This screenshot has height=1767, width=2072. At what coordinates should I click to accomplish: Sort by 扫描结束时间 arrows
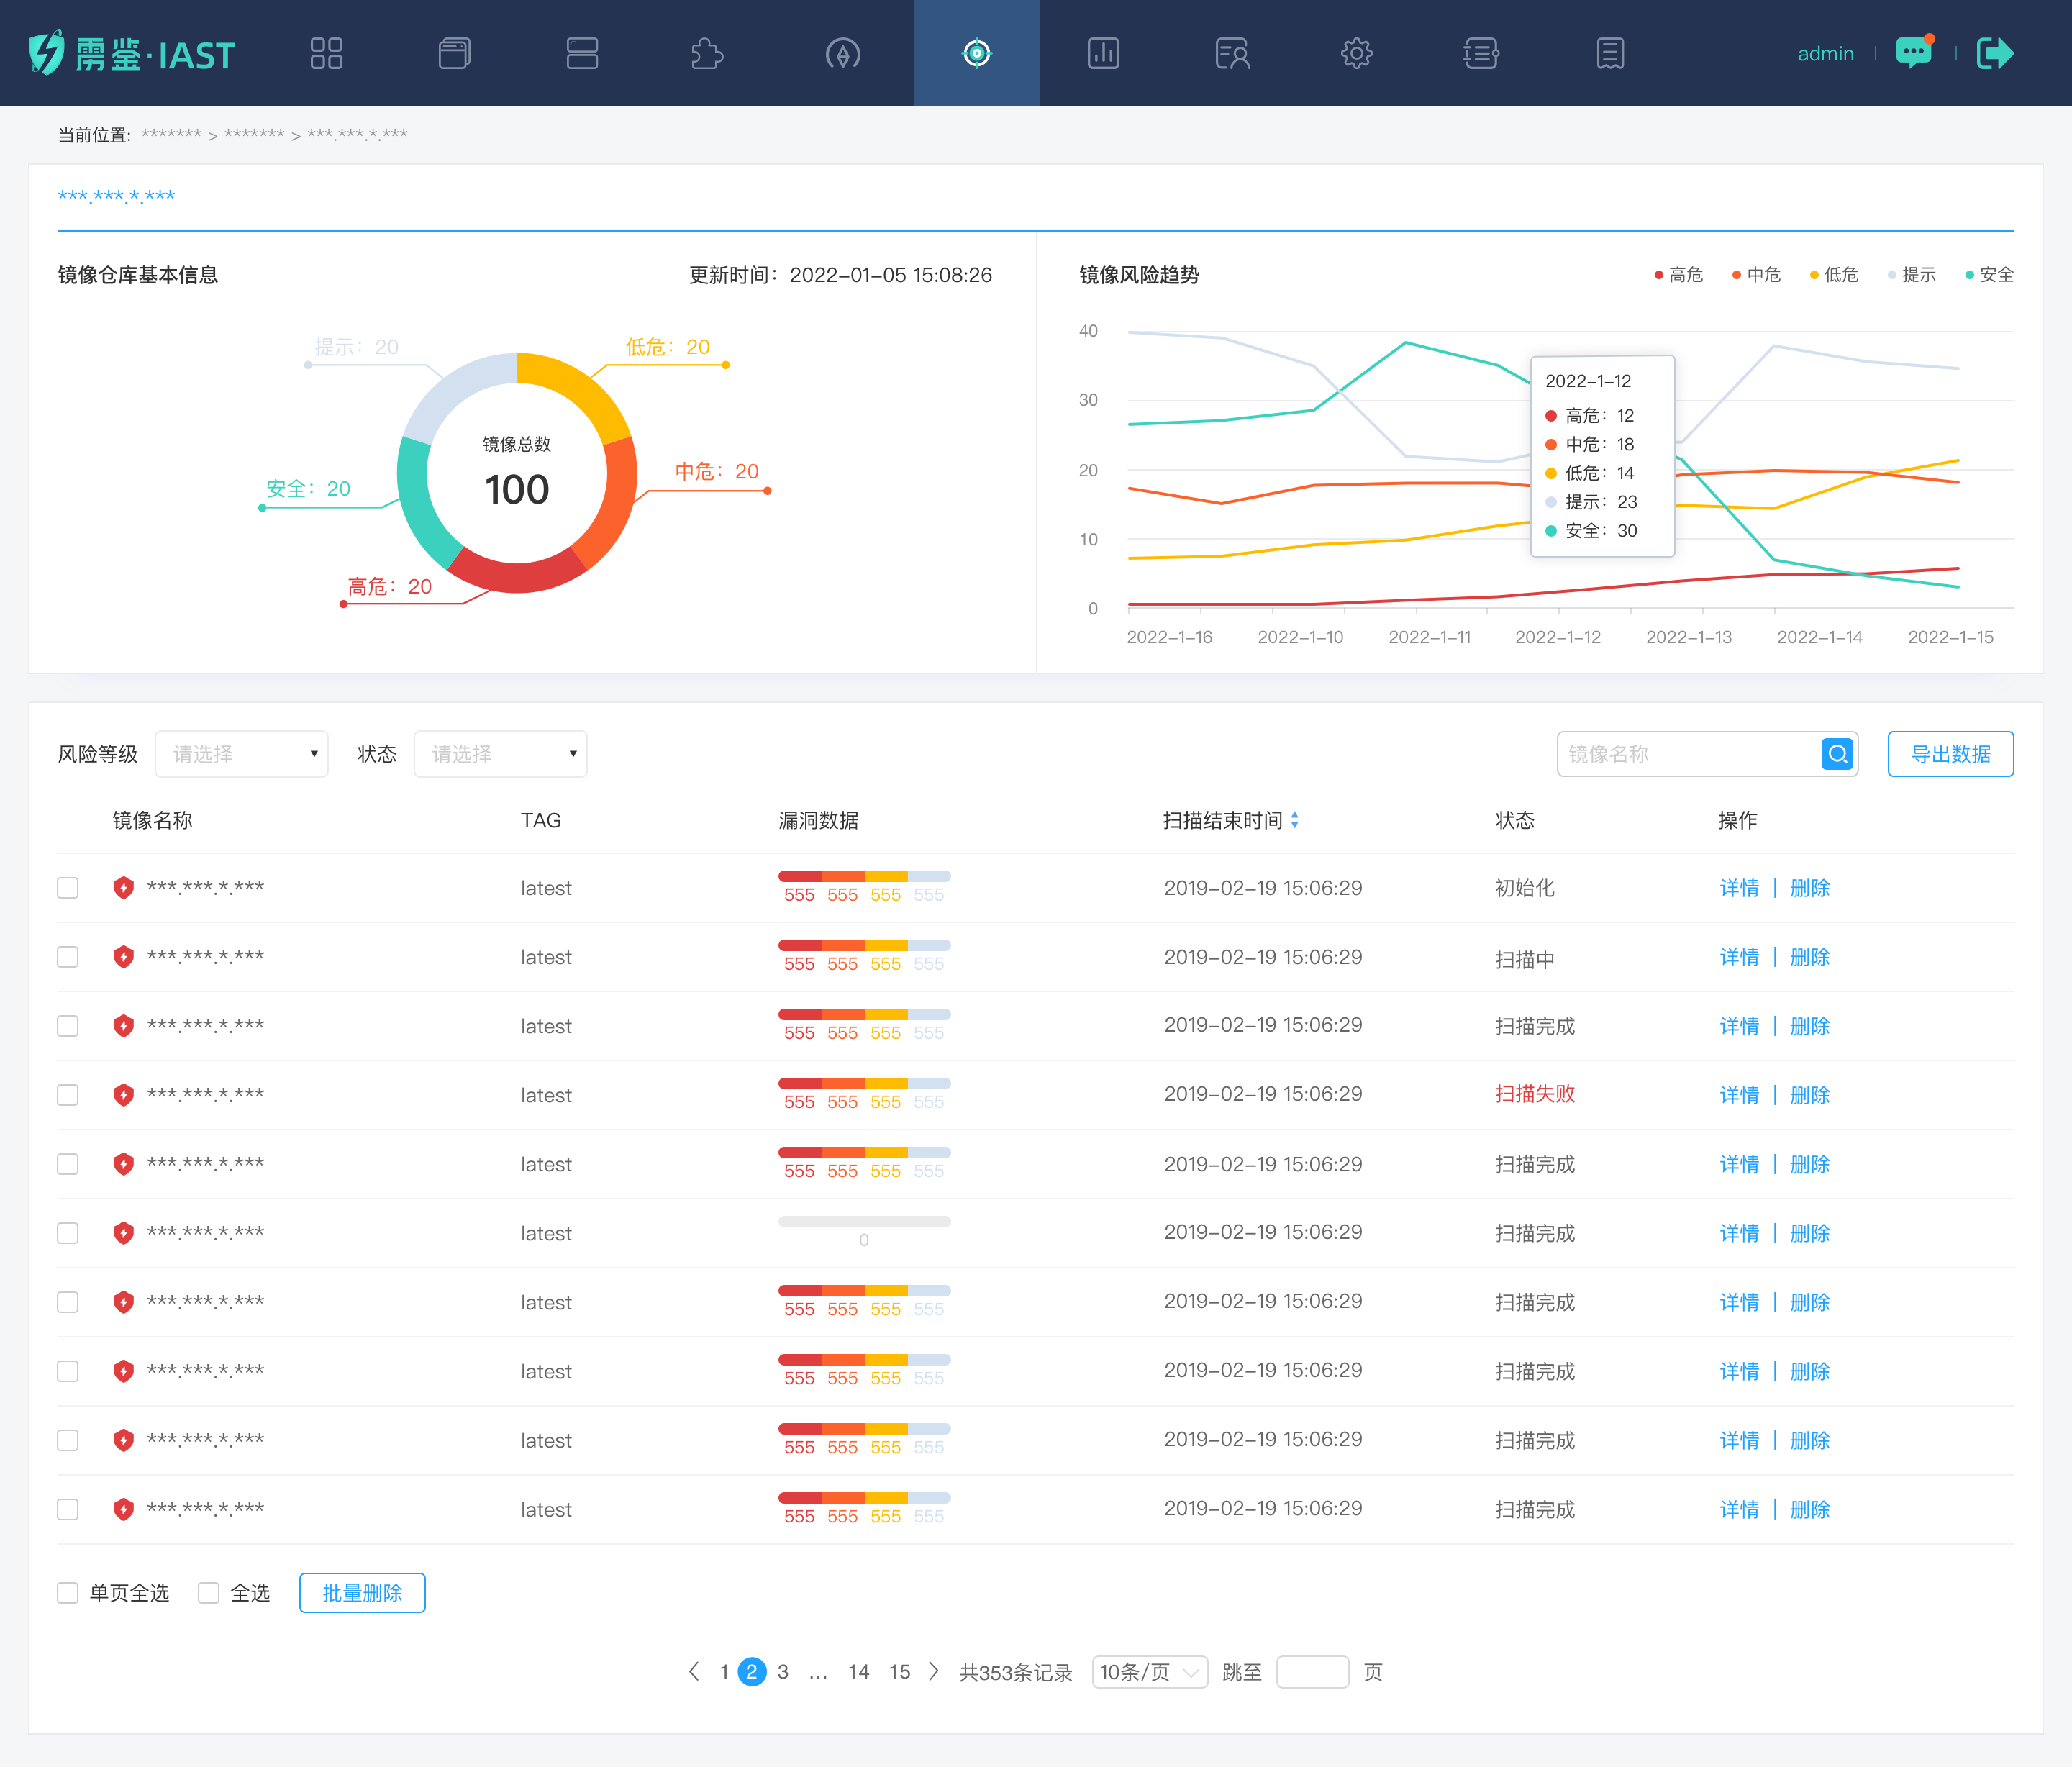(1294, 820)
